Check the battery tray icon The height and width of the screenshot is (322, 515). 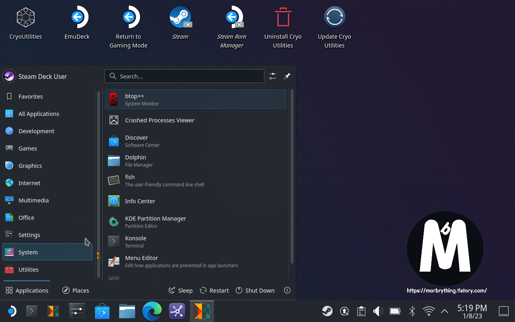[395, 311]
